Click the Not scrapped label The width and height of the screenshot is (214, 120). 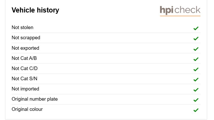tap(26, 38)
